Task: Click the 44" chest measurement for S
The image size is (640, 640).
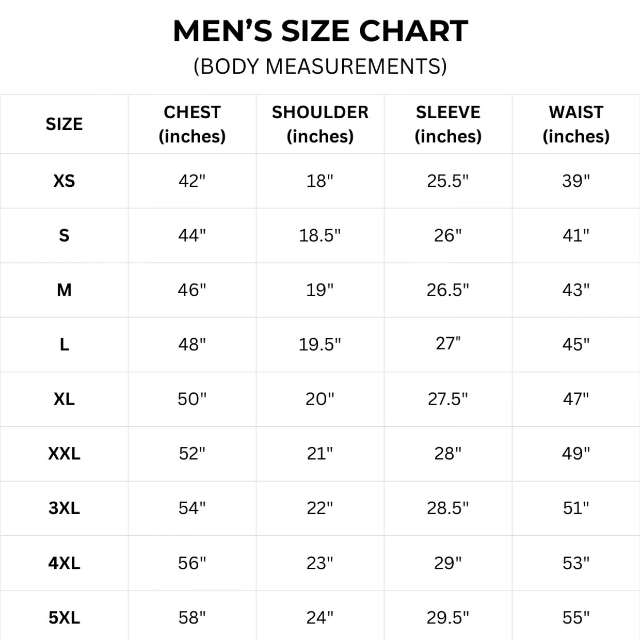Action: pos(192,235)
